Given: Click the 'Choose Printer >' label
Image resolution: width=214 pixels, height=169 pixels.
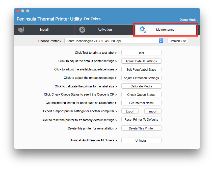Looking at the screenshot, I should coord(50,41).
